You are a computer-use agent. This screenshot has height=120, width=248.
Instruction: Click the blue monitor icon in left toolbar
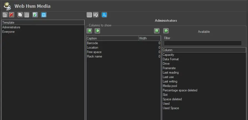[44, 15]
